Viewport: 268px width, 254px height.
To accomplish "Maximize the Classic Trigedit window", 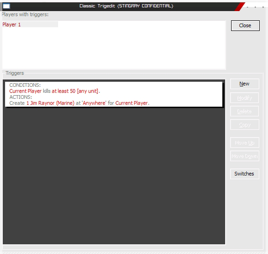I will click(x=256, y=7).
